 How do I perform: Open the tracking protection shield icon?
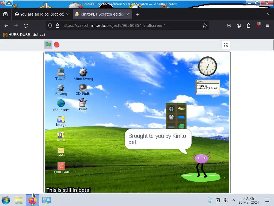coord(50,25)
